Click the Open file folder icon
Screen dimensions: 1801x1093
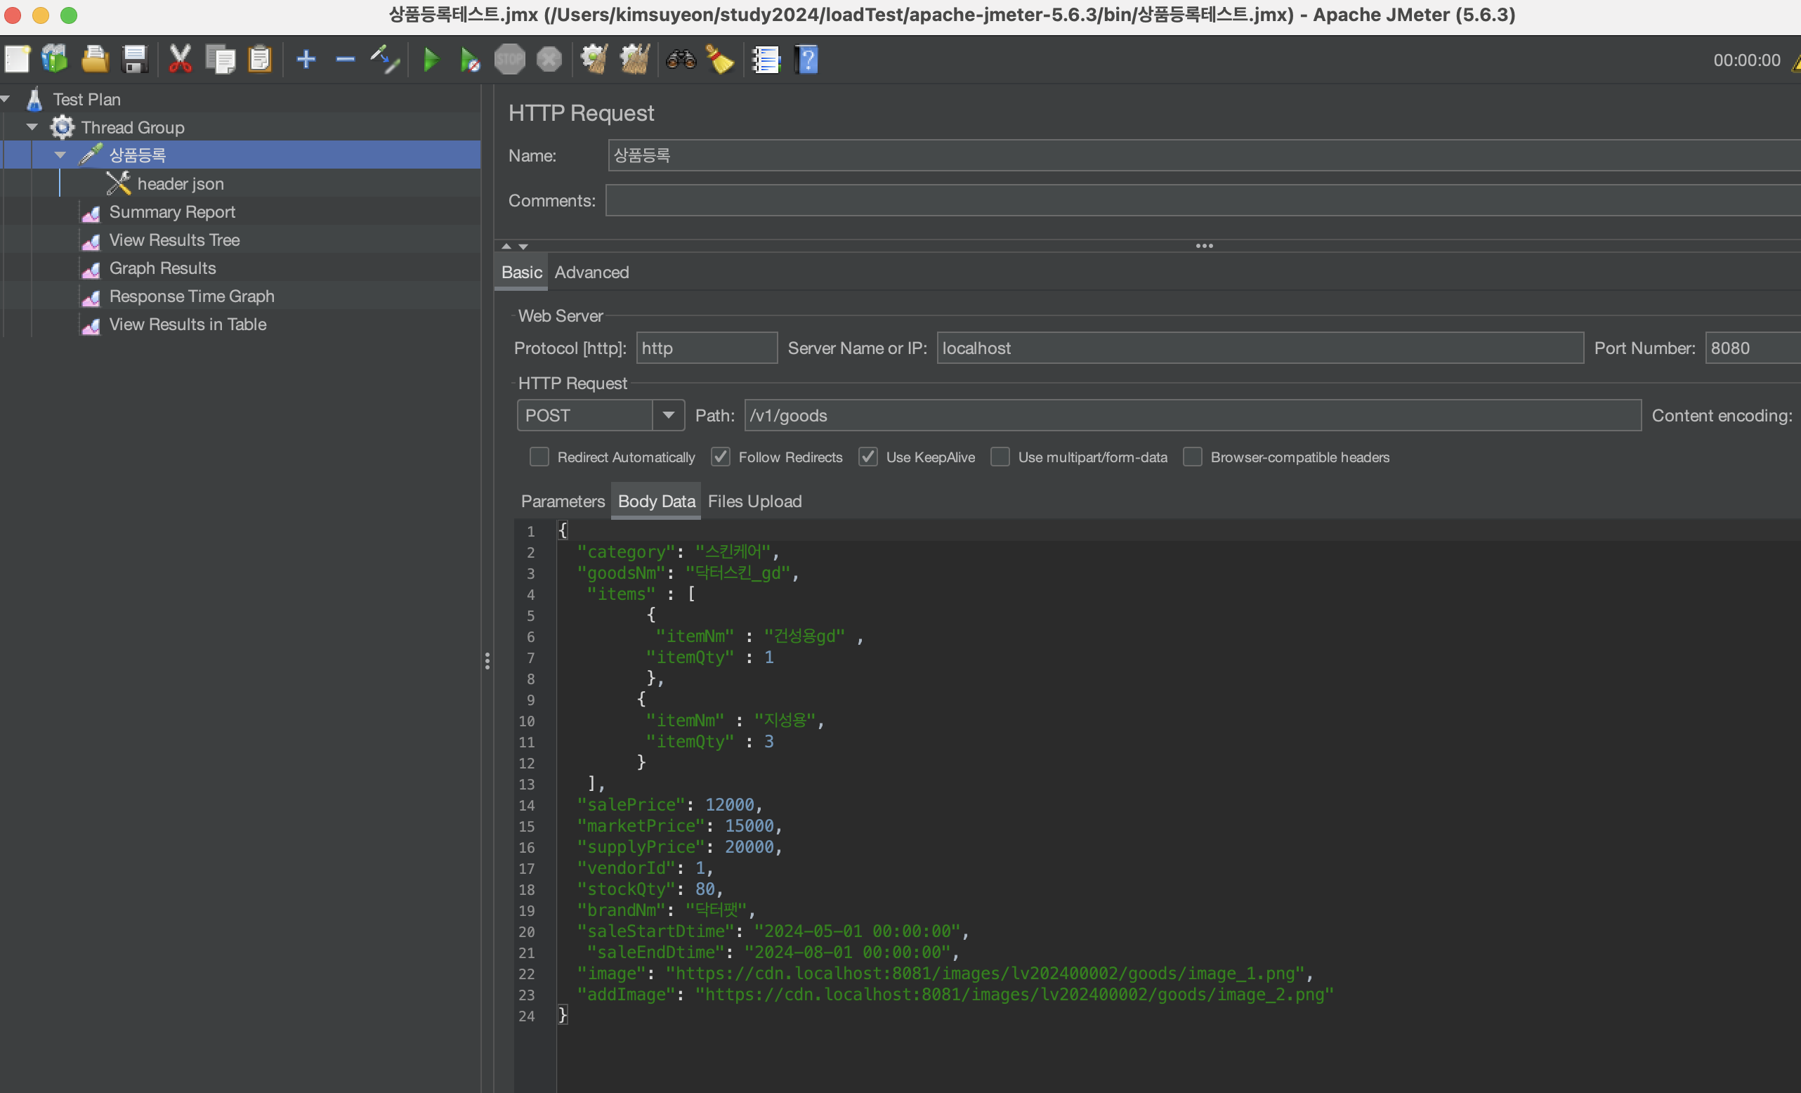94,59
